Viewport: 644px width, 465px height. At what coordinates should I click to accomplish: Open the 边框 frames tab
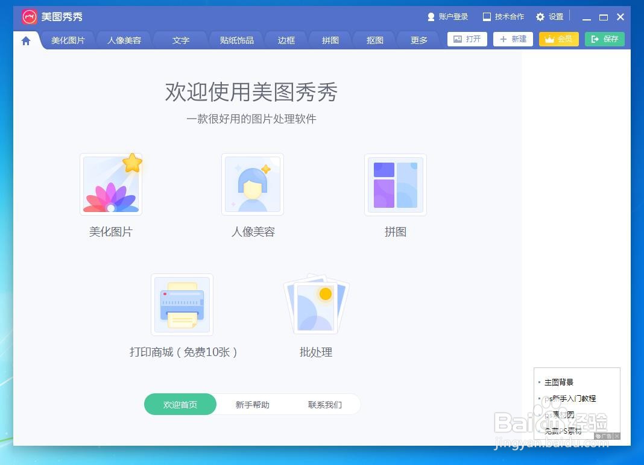click(286, 40)
